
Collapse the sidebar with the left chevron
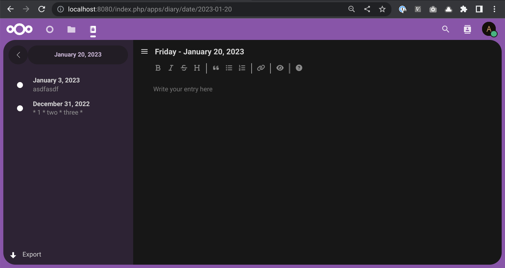click(x=18, y=54)
